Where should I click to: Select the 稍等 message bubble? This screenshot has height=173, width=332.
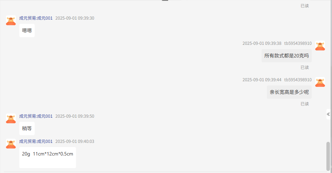coord(27,129)
